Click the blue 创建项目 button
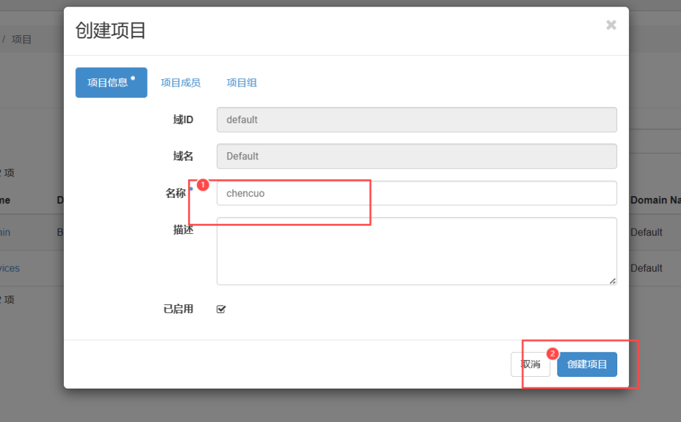Viewport: 681px width, 422px height. coord(587,364)
